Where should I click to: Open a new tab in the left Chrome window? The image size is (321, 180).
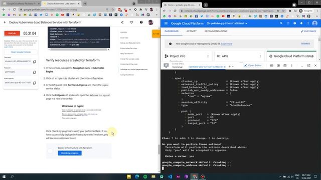(85, 3)
